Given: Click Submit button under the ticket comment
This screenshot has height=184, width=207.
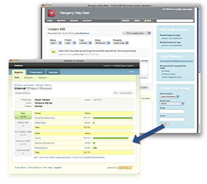Looking at the screenshot, I should click(x=144, y=88).
